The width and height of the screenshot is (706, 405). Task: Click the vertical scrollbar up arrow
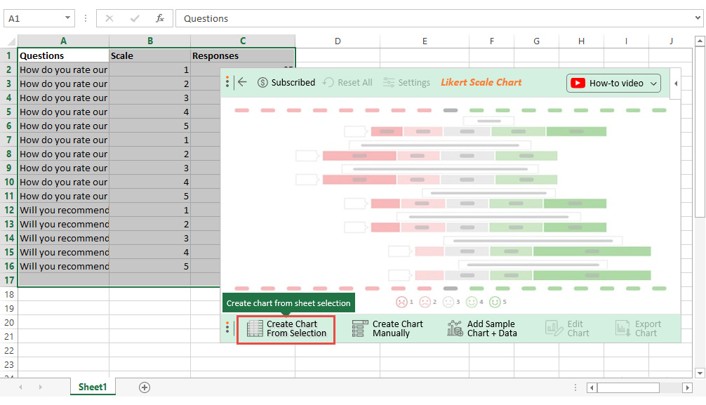coord(700,41)
